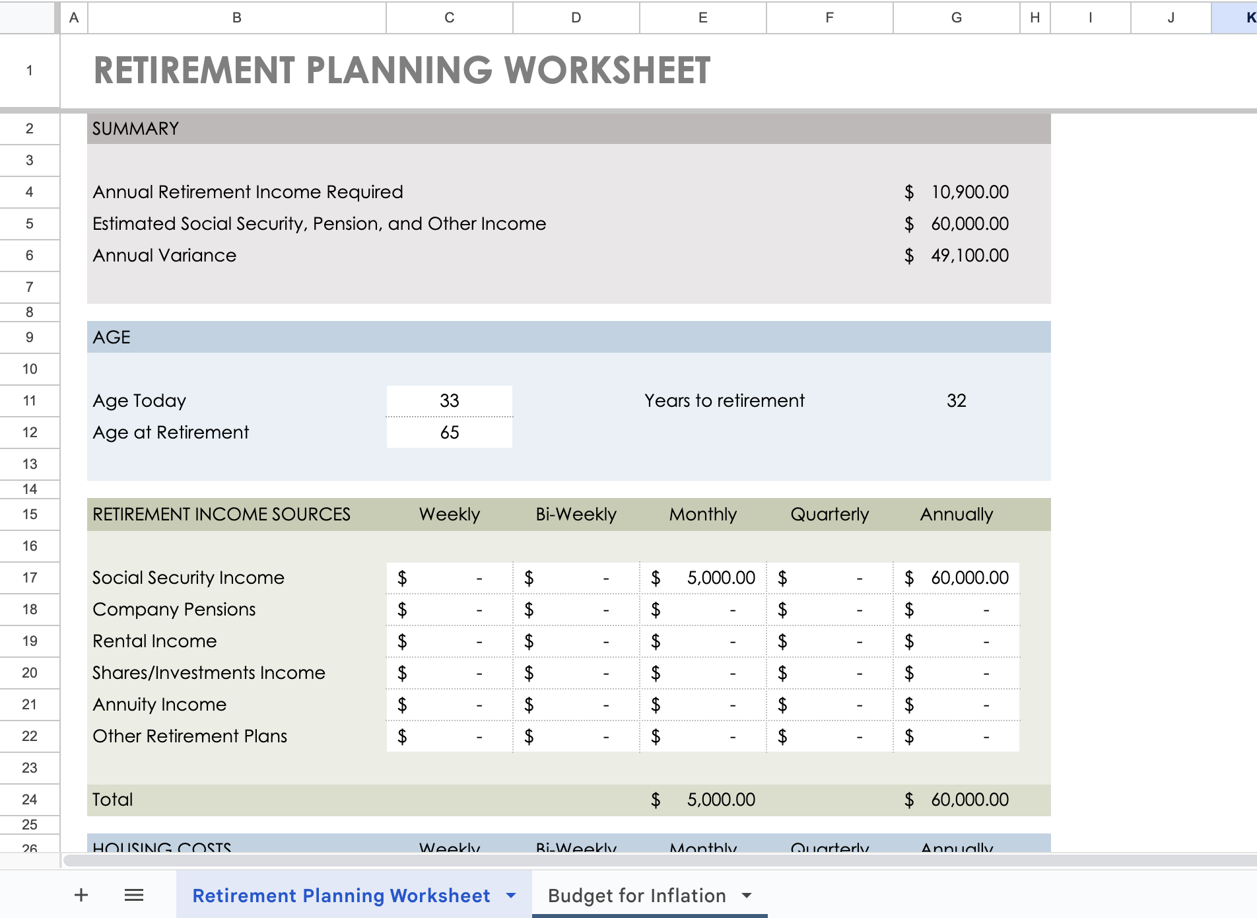This screenshot has width=1257, height=918.
Task: Open Budget for Inflation tab dropdown arrow
Action: coord(747,896)
